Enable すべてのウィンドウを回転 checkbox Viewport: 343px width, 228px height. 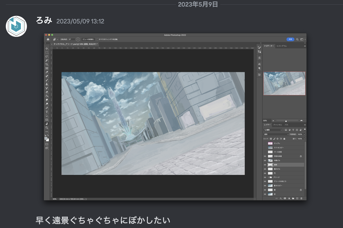coord(97,39)
